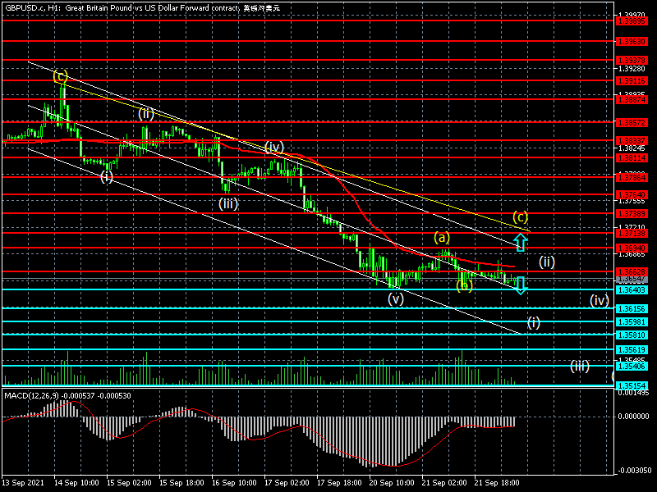Click the white (iii) label near 16 Sep

point(228,202)
